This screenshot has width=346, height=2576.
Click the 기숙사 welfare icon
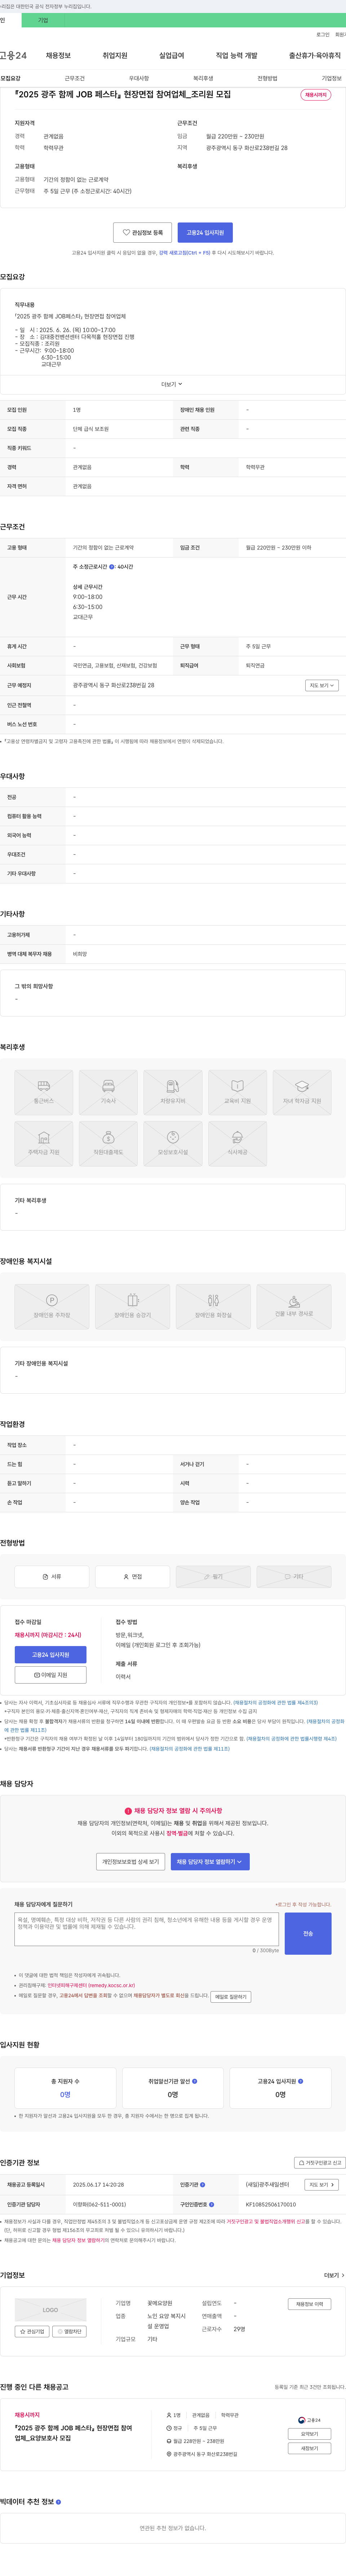(108, 1092)
